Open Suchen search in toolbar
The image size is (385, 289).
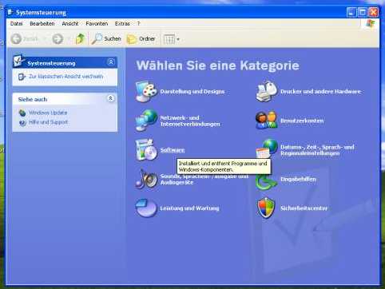[x=106, y=39]
